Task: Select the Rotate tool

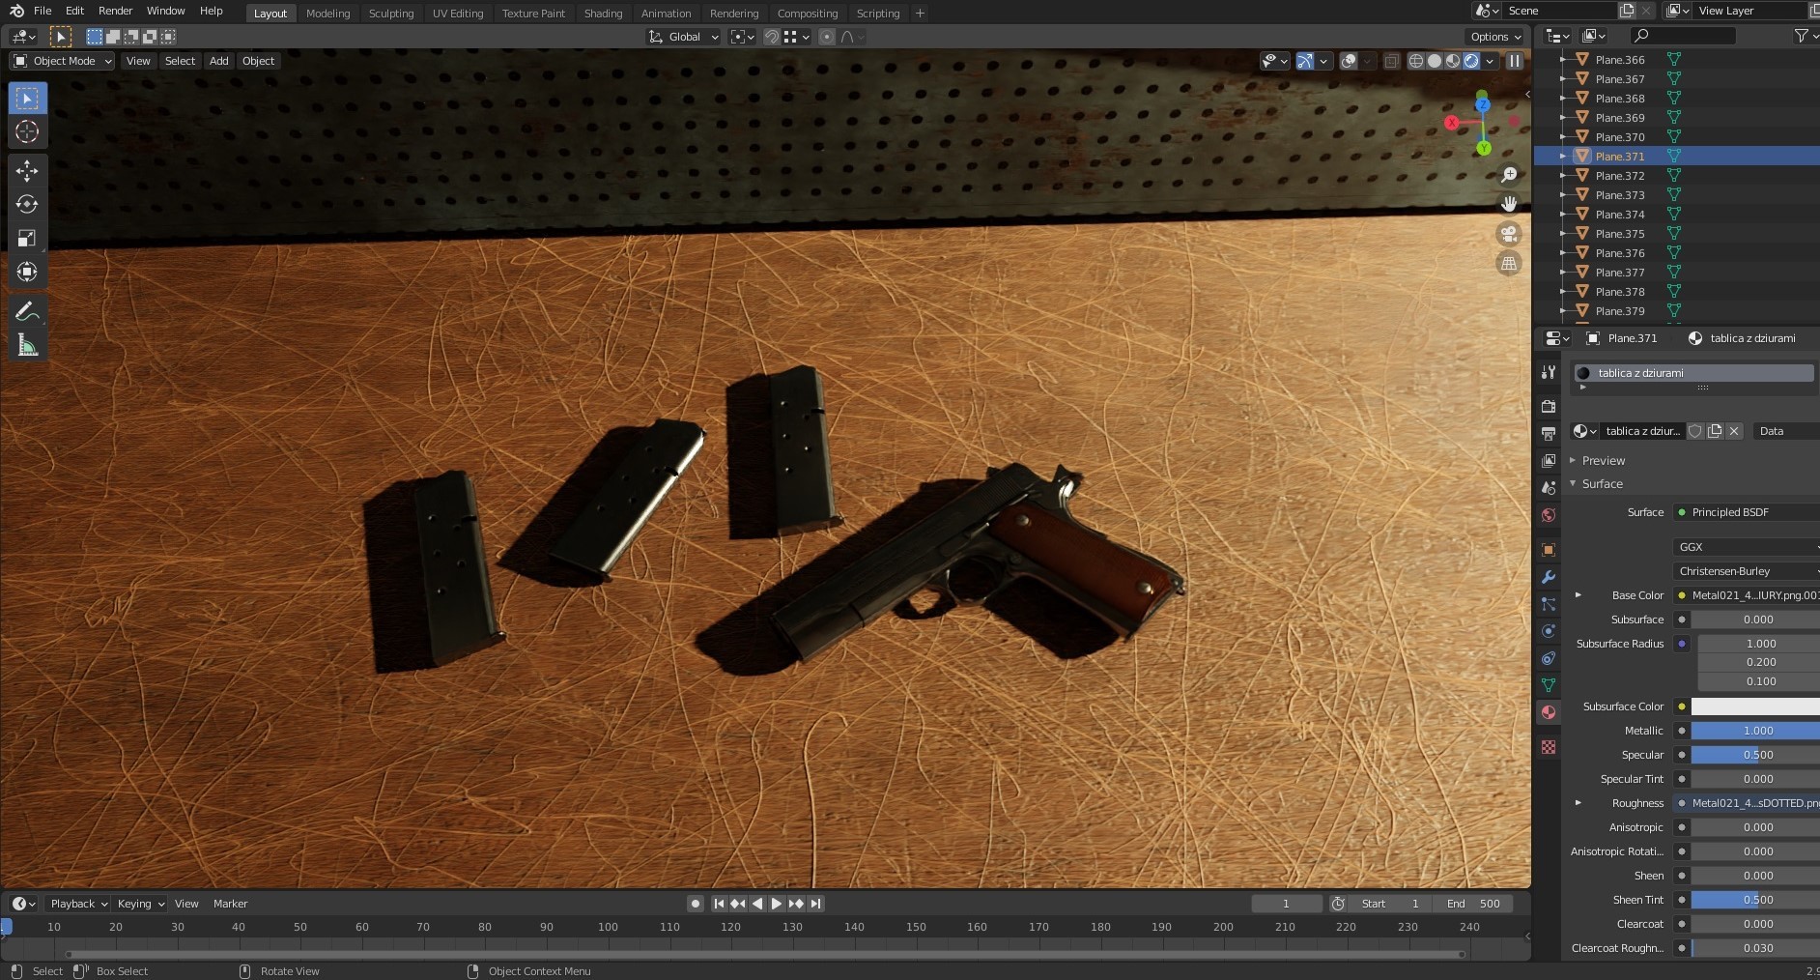Action: [27, 204]
